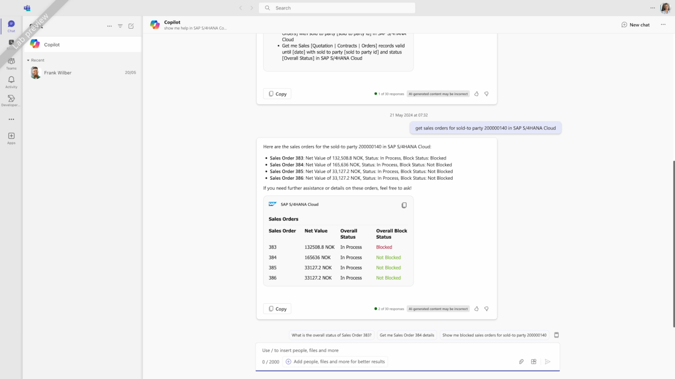Click the SAP logo on the Sales Orders card
Screen dimensions: 675x379
(x=273, y=204)
